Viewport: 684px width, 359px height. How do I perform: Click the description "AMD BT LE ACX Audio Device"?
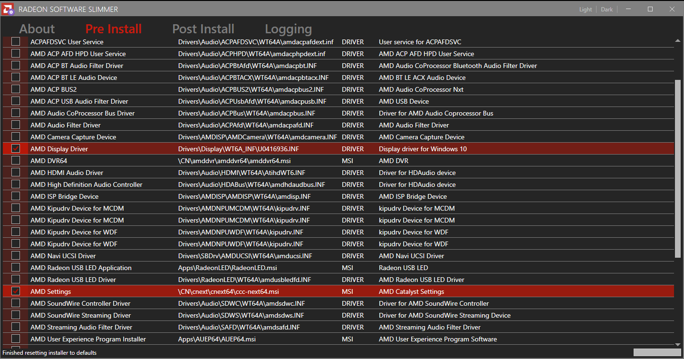click(422, 78)
